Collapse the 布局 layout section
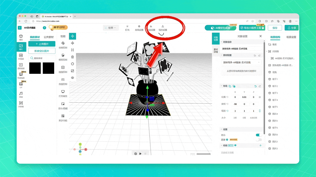Viewport: 316px width, 177px height. click(222, 86)
